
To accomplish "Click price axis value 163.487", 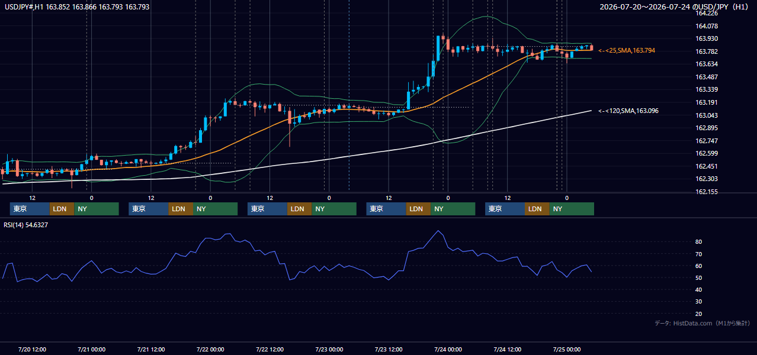I will coord(707,77).
